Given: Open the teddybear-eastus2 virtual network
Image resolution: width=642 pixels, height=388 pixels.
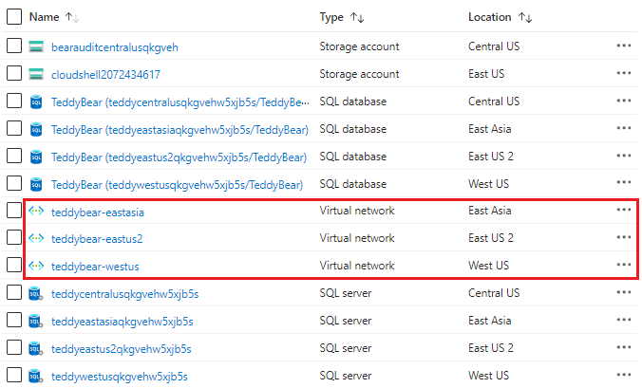Looking at the screenshot, I should [97, 239].
